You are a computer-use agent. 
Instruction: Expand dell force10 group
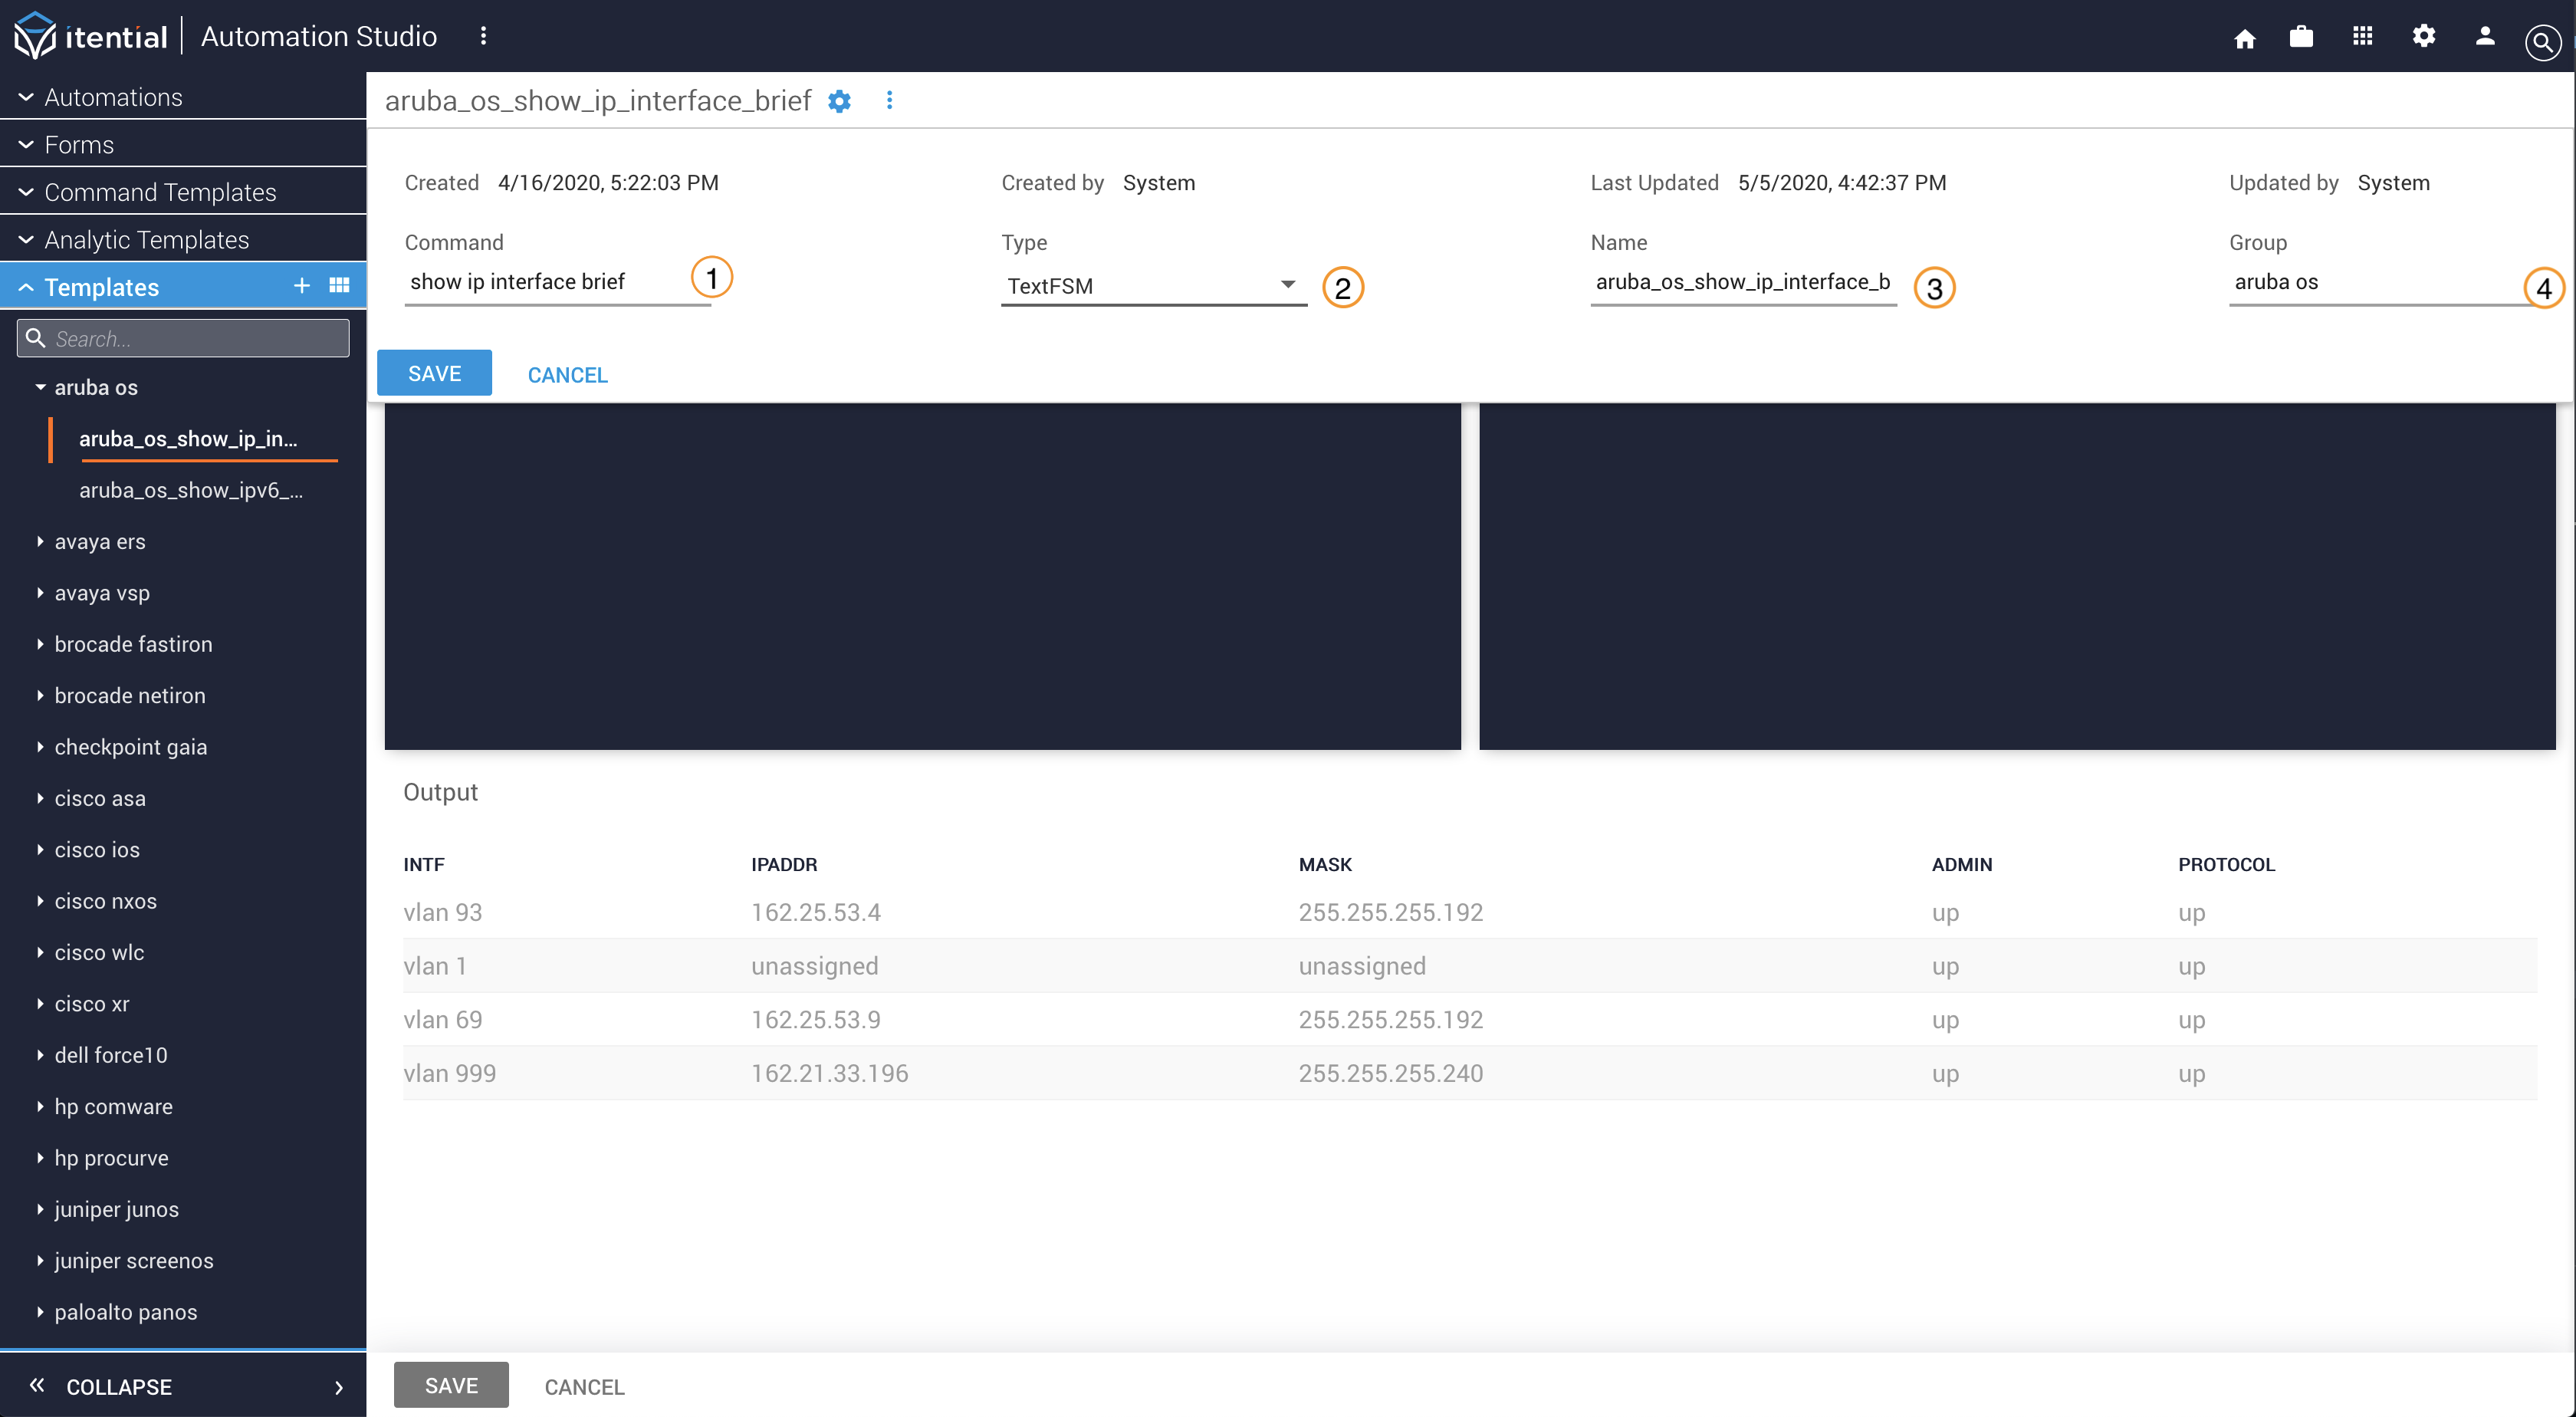coord(40,1055)
